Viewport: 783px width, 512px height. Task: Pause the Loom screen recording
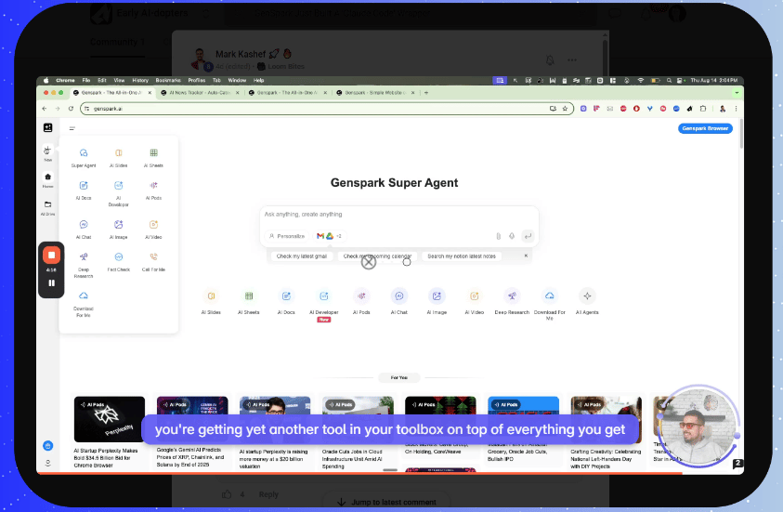coord(51,282)
